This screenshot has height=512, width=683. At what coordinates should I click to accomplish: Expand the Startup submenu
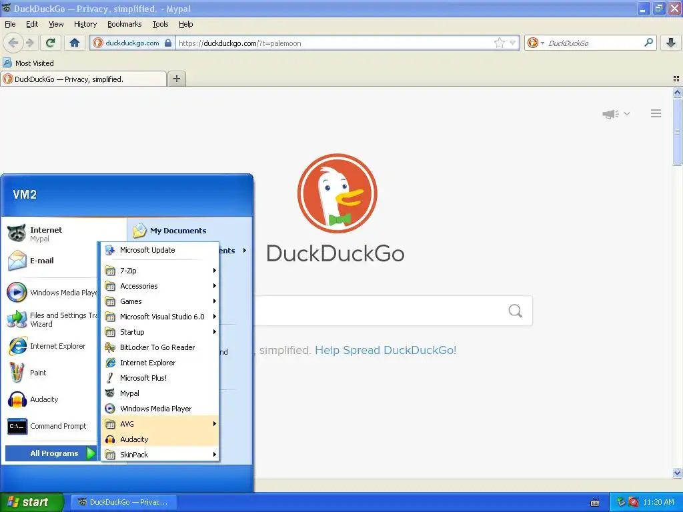[160, 332]
